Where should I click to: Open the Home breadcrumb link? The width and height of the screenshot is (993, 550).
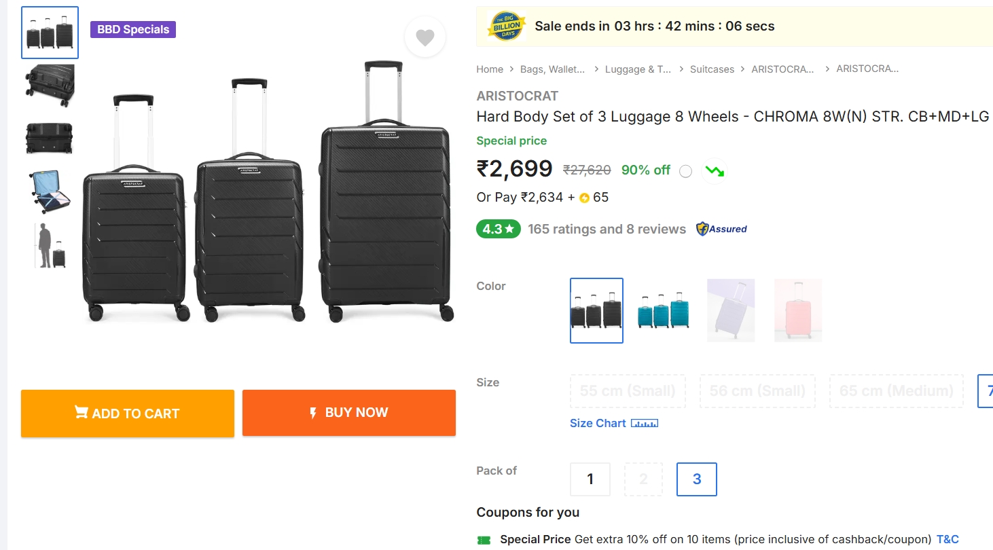click(x=490, y=69)
